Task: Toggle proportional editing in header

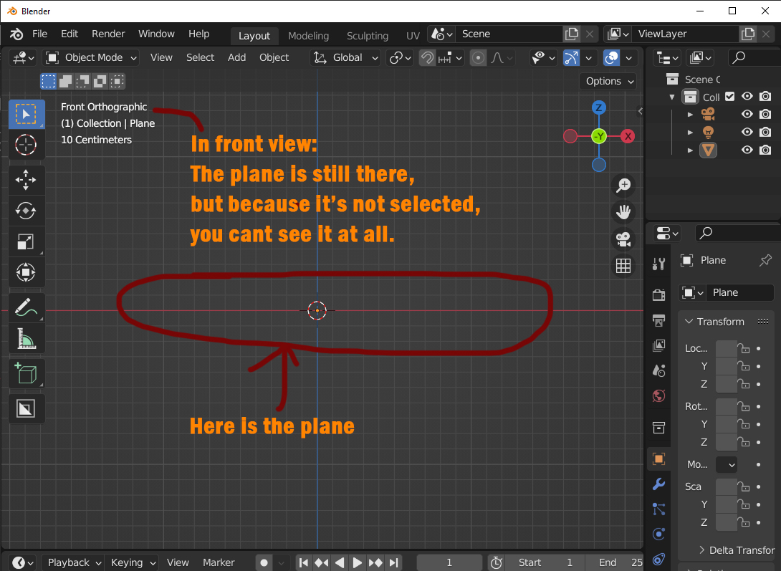Action: click(478, 58)
